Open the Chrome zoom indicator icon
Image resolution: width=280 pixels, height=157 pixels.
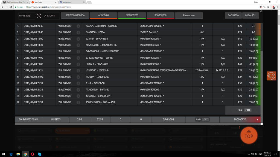tap(264, 7)
